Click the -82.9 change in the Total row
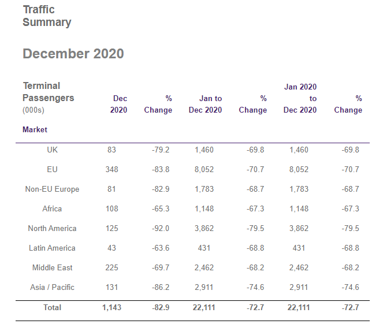Viewport: 383px width, 324px height. point(160,307)
